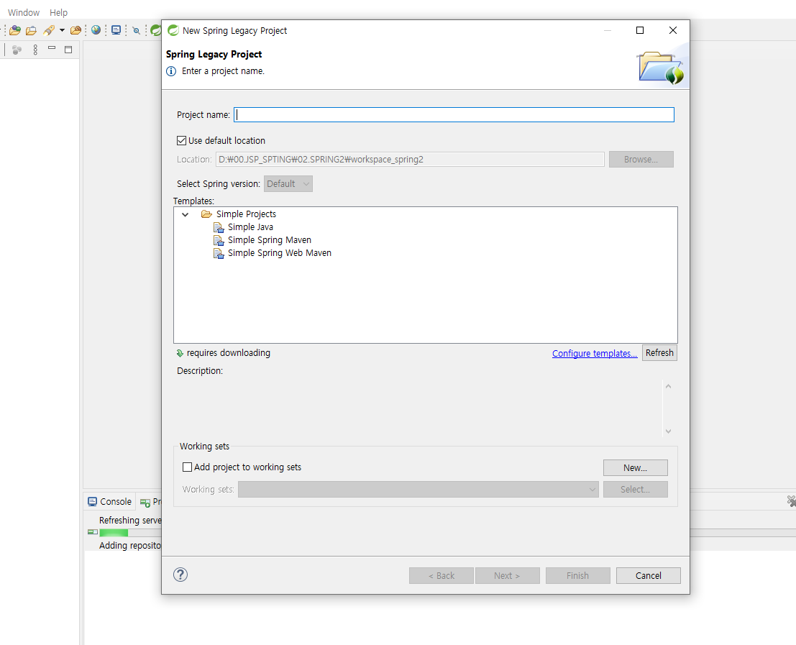Click the job icon beside the progress bar
This screenshot has width=796, height=645.
click(x=92, y=532)
